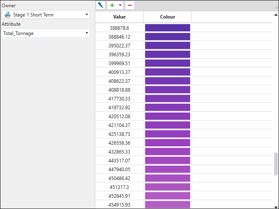The image size is (279, 209).
Task: Click the green plus add button
Action: pos(112,5)
